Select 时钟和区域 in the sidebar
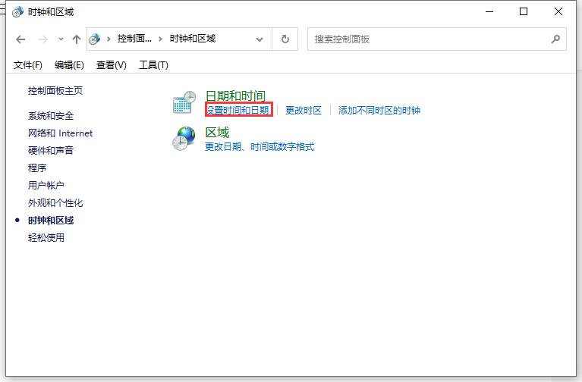Image resolution: width=582 pixels, height=382 pixels. click(51, 221)
